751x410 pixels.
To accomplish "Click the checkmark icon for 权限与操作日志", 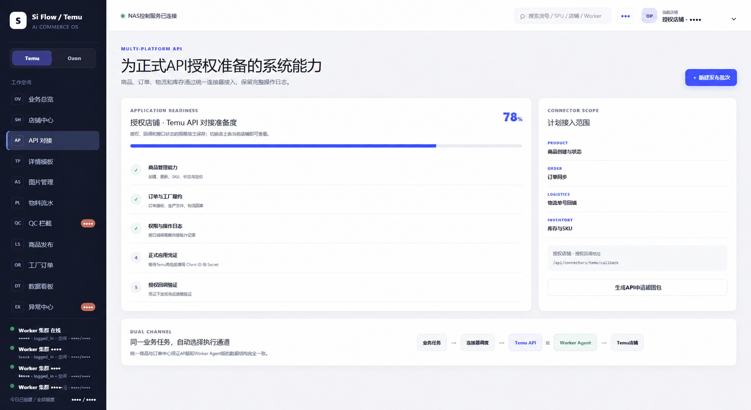I will click(136, 228).
